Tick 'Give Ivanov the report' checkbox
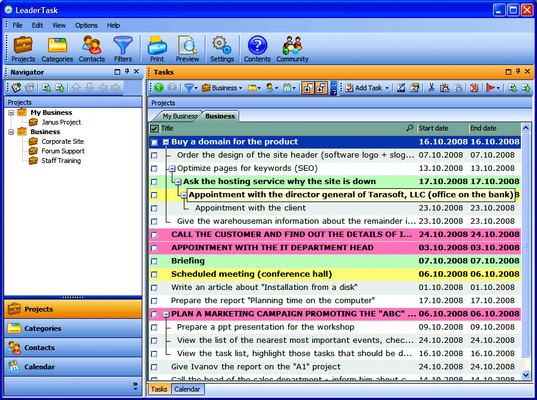 click(x=154, y=367)
